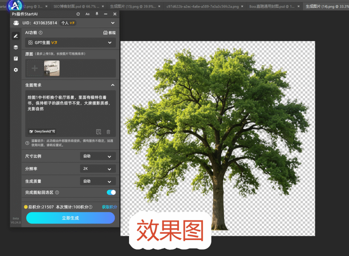
Task: Click the 立即生成 button
Action: point(70,218)
